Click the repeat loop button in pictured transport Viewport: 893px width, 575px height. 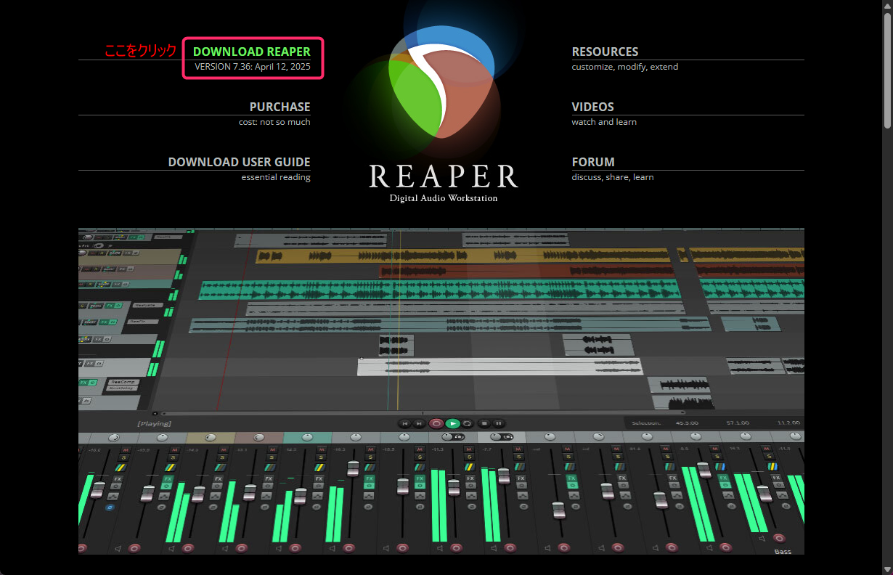468,423
